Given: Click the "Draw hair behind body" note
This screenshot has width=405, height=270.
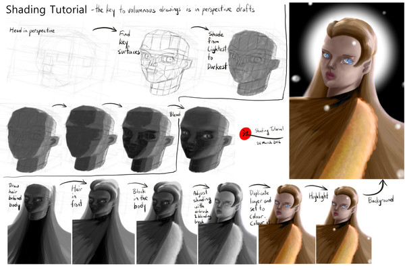Looking at the screenshot, I should [14, 196].
